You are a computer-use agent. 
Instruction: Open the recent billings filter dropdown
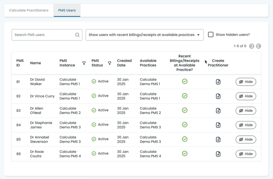(144, 35)
